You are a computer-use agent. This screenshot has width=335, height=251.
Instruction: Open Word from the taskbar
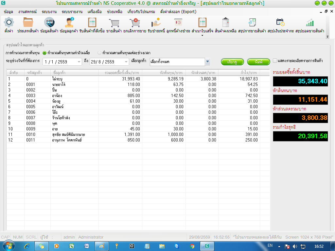(86, 246)
